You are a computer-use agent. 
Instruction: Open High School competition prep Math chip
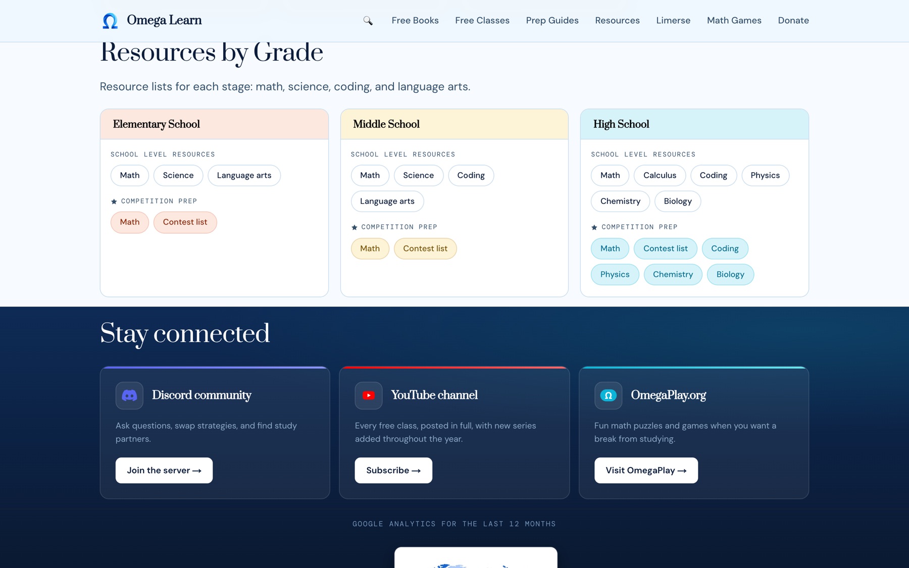click(x=610, y=248)
